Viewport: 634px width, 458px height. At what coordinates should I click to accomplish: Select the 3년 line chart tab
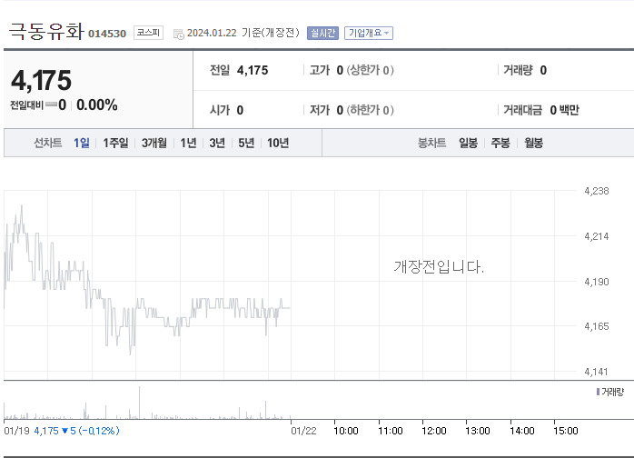click(x=217, y=143)
